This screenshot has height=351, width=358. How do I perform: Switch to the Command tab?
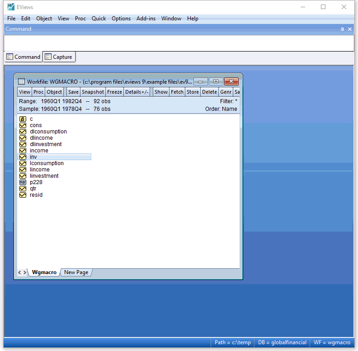point(24,57)
